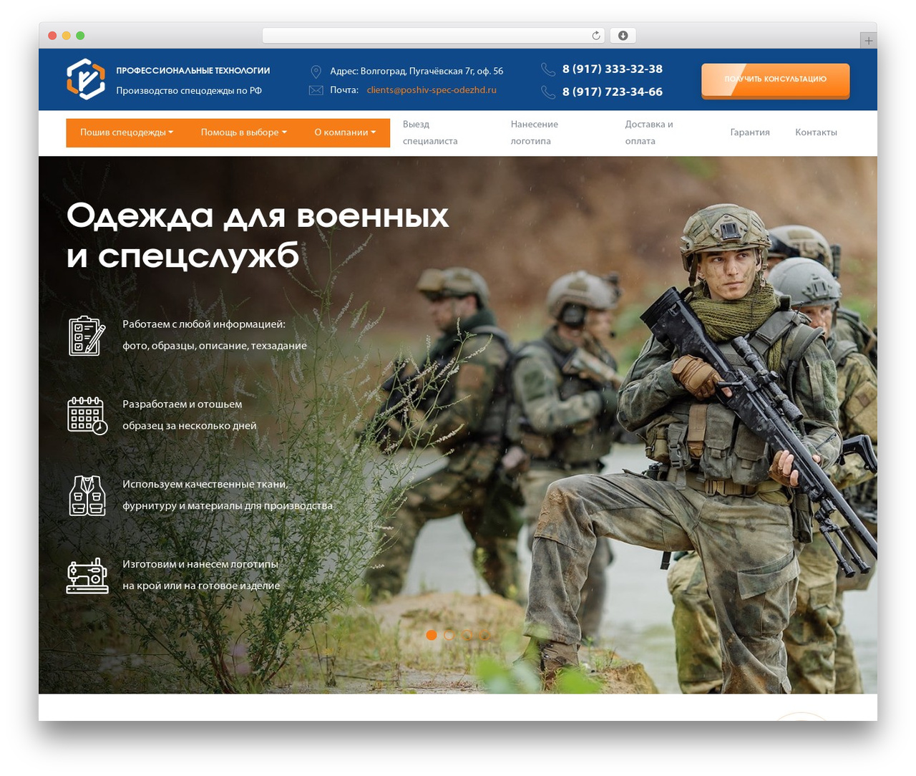Click the sewing machine icon
This screenshot has height=776, width=916.
click(87, 576)
